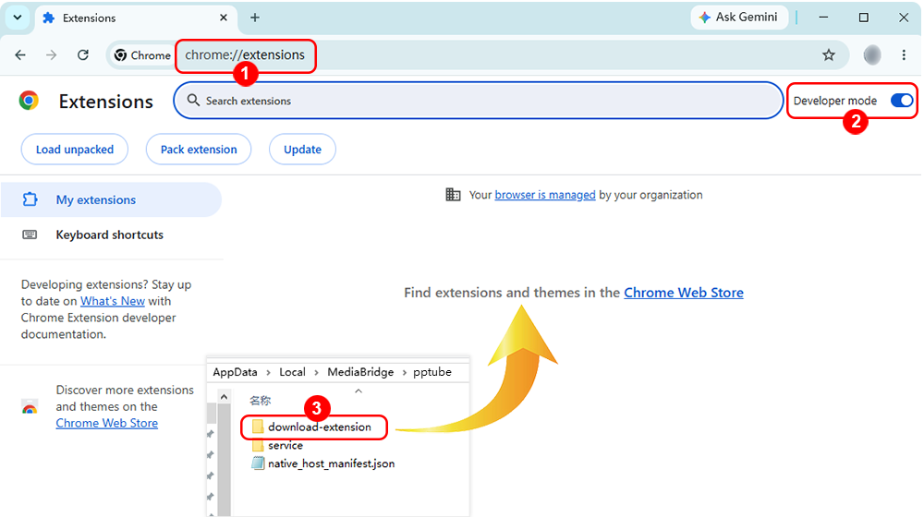This screenshot has width=924, height=517.
Task: Click the browser forward arrow
Action: tap(52, 54)
